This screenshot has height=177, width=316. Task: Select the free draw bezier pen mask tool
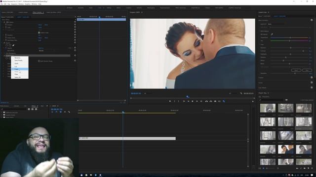(x=13, y=45)
